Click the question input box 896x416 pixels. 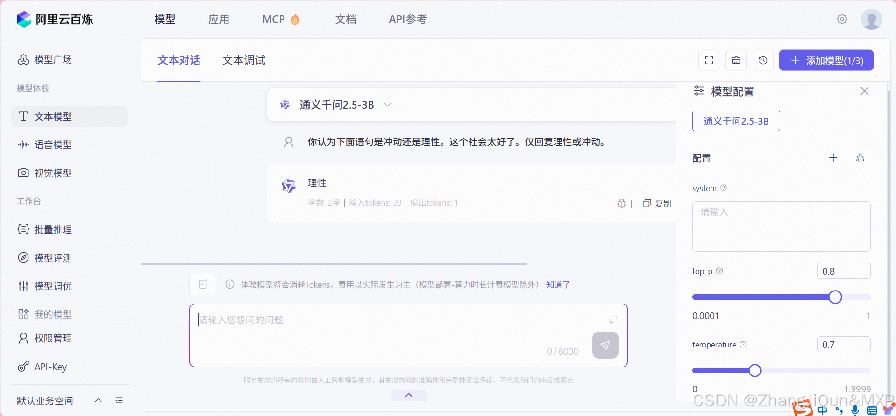tap(409, 335)
